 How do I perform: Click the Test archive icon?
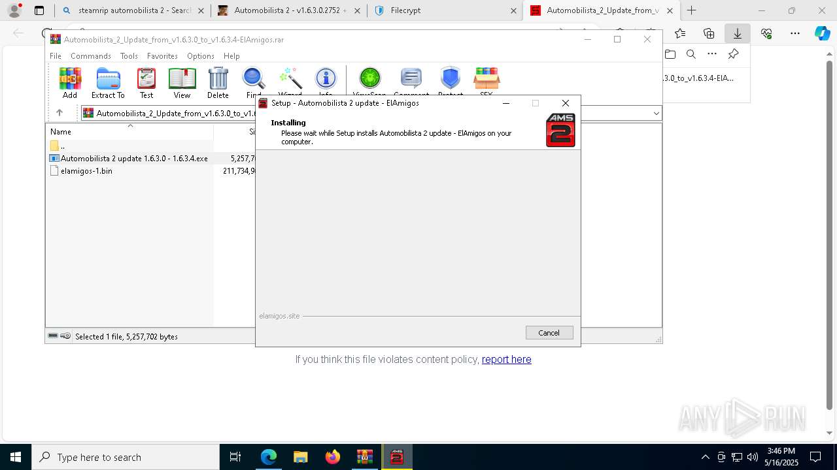point(146,83)
